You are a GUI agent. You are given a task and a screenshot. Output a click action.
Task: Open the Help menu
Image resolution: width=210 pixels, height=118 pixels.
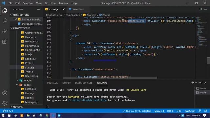coord(74,3)
